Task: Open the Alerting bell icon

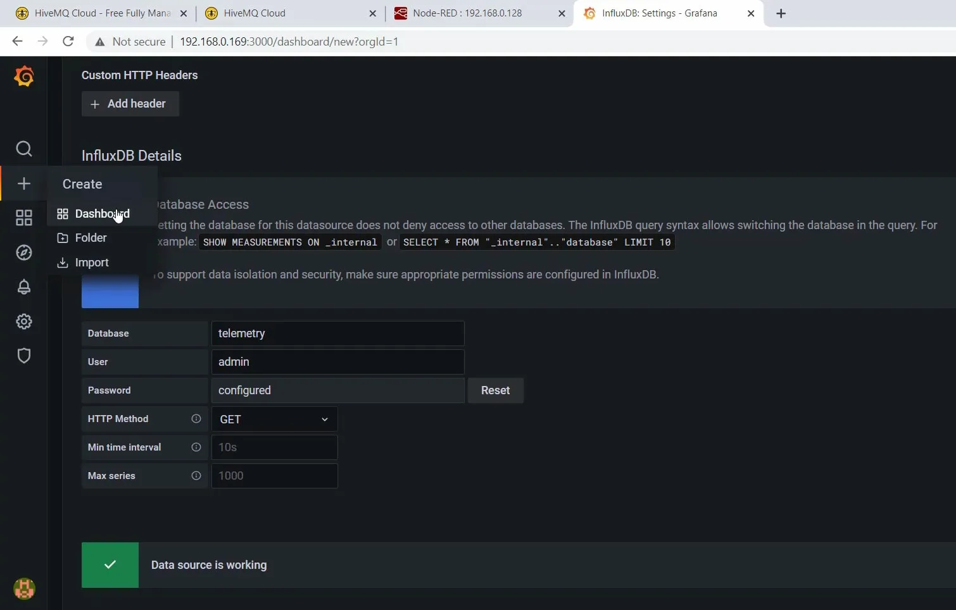Action: [x=24, y=287]
